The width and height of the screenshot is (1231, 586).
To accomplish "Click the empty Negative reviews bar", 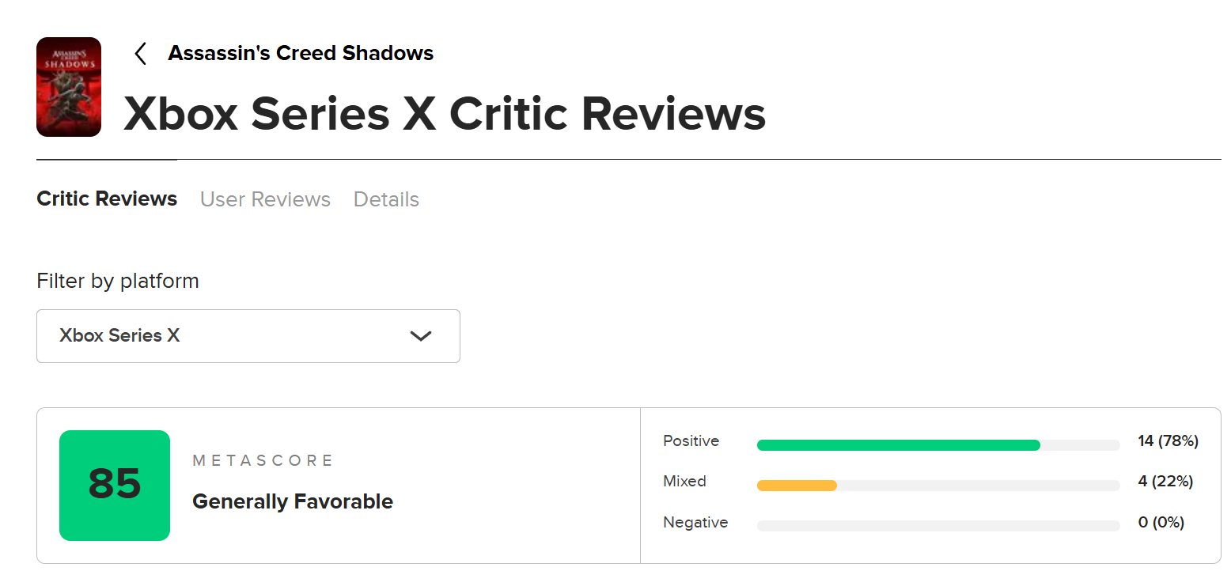I will click(938, 526).
